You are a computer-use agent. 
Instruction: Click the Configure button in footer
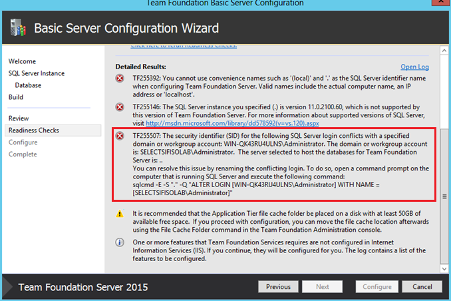pyautogui.click(x=376, y=286)
